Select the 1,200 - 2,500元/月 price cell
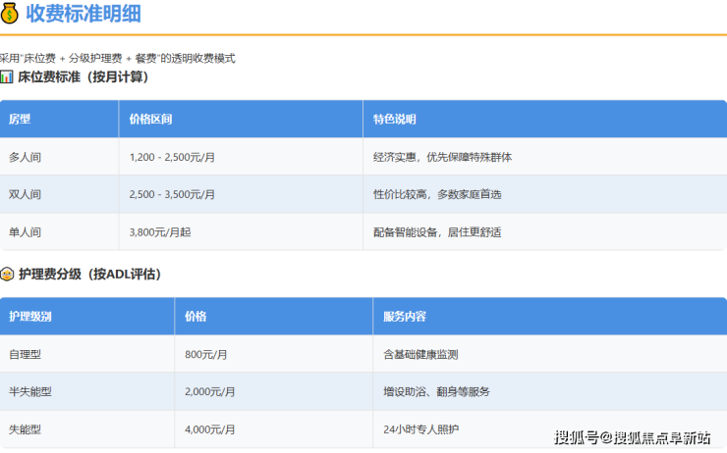The image size is (727, 453). [175, 157]
